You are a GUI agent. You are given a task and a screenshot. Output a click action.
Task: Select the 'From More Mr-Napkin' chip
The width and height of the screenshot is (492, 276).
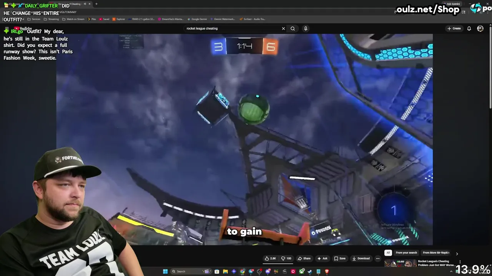point(436,253)
